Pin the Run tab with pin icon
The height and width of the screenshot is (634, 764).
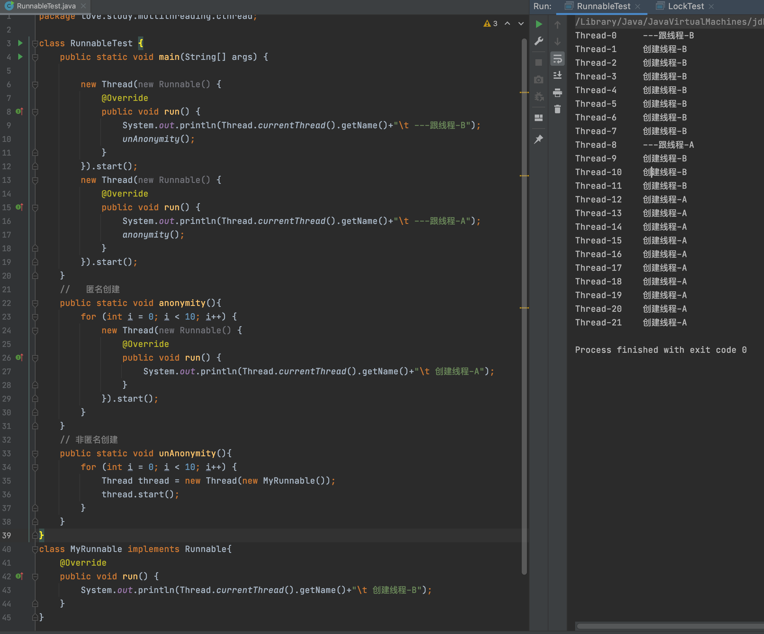coord(539,139)
